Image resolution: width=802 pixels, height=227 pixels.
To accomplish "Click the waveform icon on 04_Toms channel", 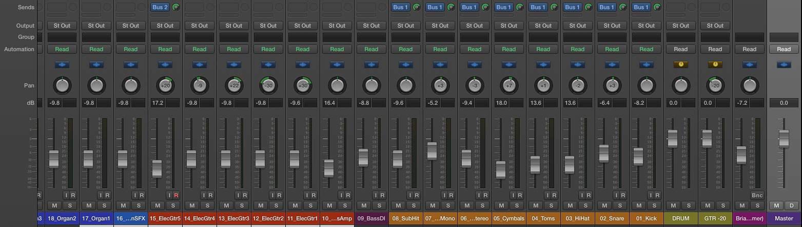I will [543, 64].
